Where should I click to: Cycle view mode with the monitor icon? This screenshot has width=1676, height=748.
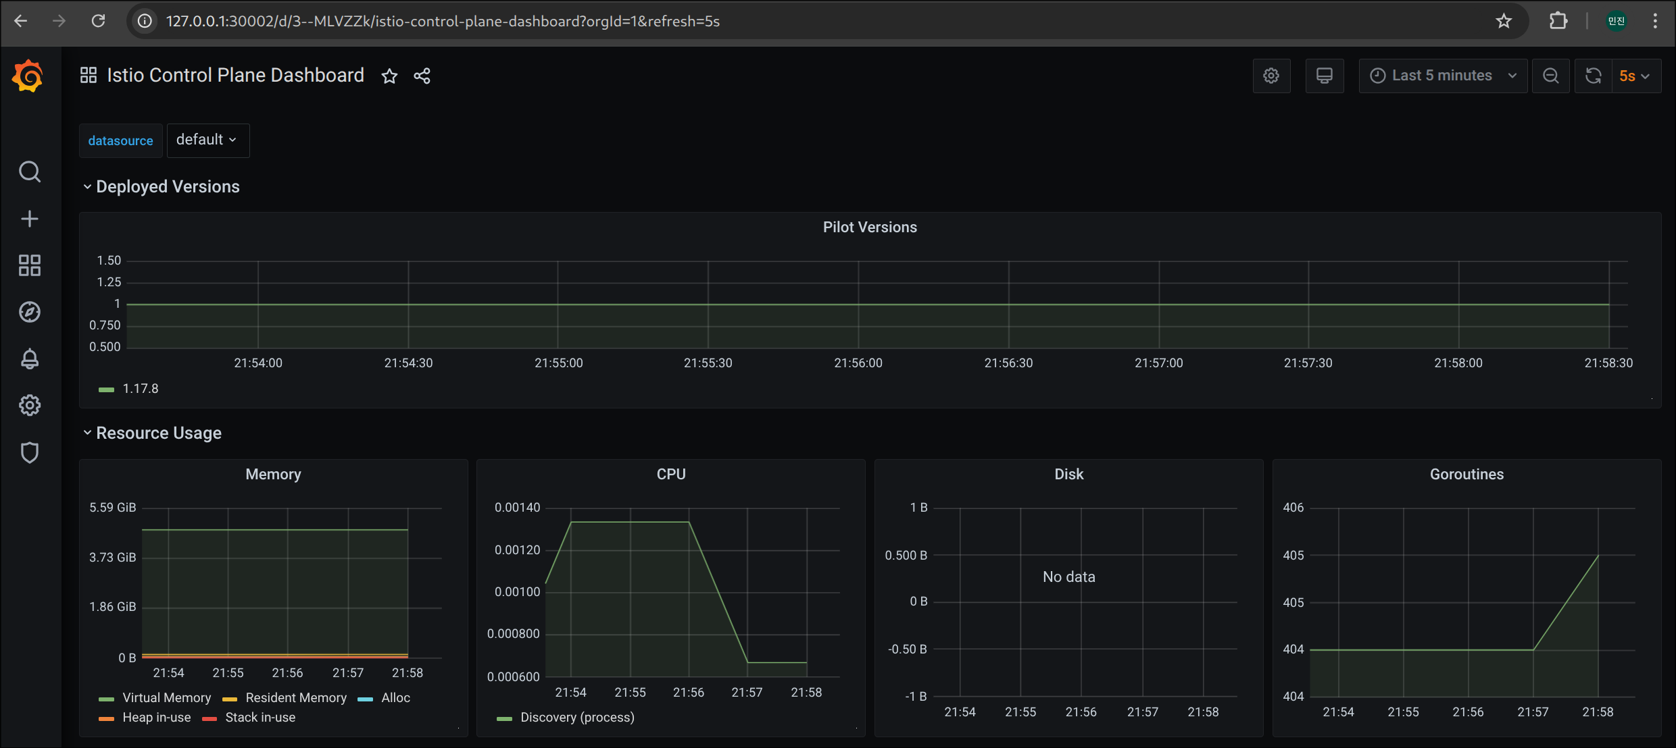pos(1325,76)
